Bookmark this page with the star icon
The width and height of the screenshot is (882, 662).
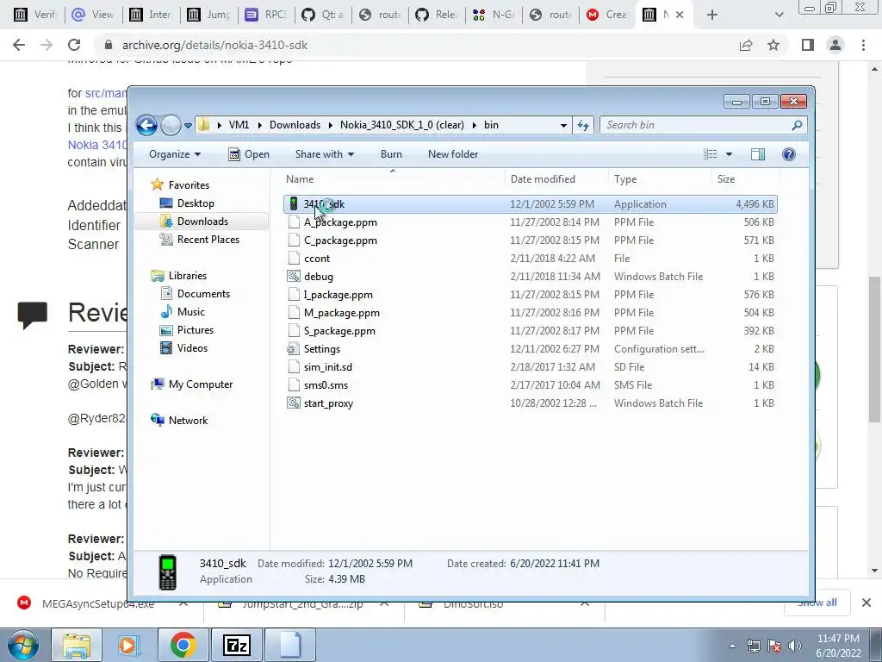(773, 45)
